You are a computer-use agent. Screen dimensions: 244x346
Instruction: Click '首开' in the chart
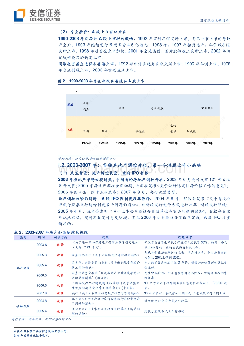[x=173, y=131]
